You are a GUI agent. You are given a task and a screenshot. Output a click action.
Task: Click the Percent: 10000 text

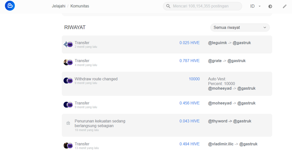coord(221,84)
